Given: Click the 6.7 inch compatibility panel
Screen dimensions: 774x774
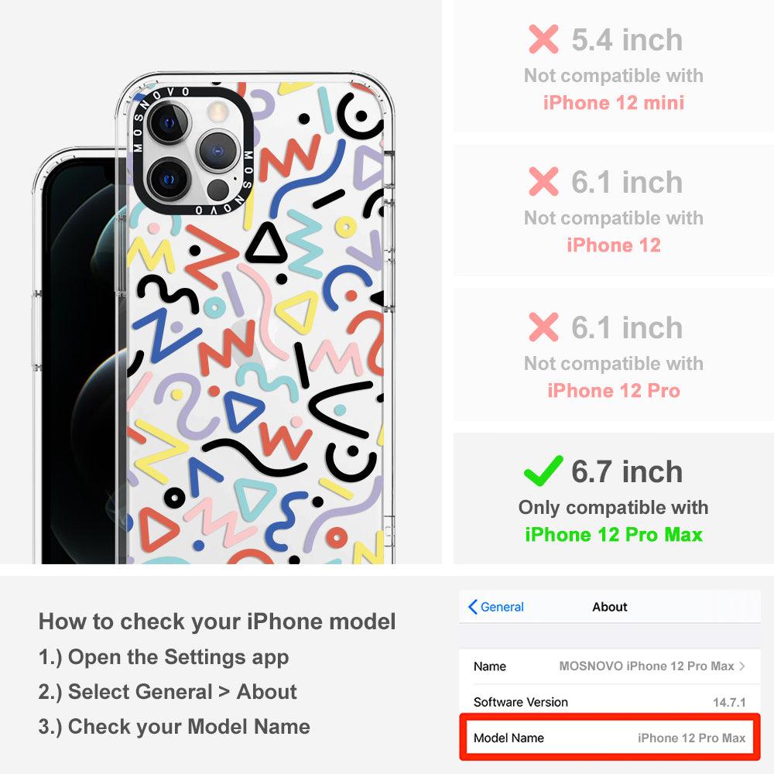Looking at the screenshot, I should (614, 498).
